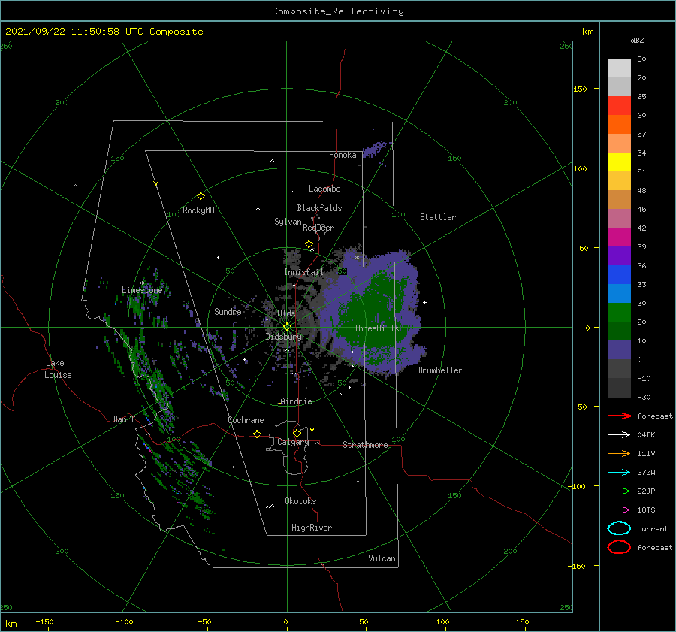Pick the magenta swatch between 42 and 39
Image resolution: width=676 pixels, height=632 pixels.
pos(619,237)
